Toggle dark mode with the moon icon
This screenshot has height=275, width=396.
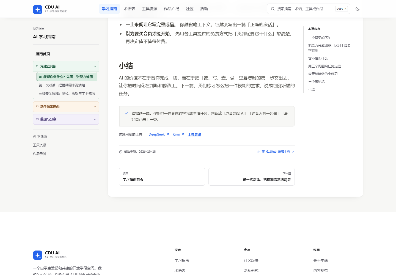click(x=358, y=9)
